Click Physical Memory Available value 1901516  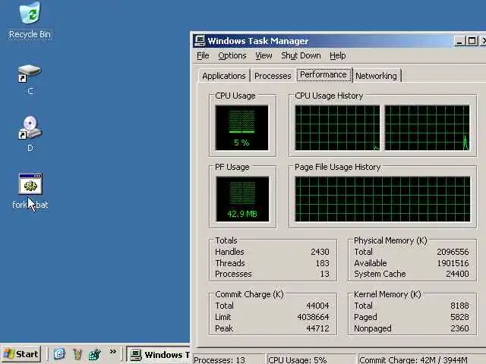(x=453, y=263)
